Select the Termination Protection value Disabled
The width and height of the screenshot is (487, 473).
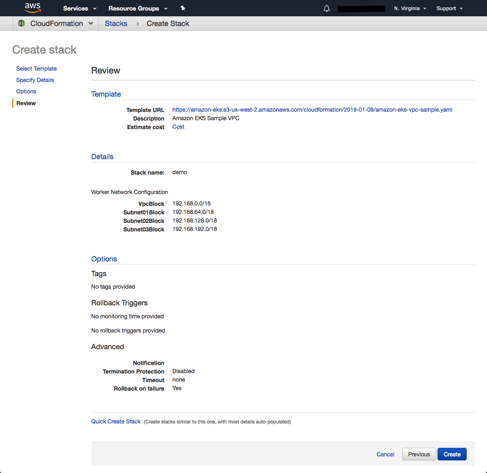tap(183, 371)
